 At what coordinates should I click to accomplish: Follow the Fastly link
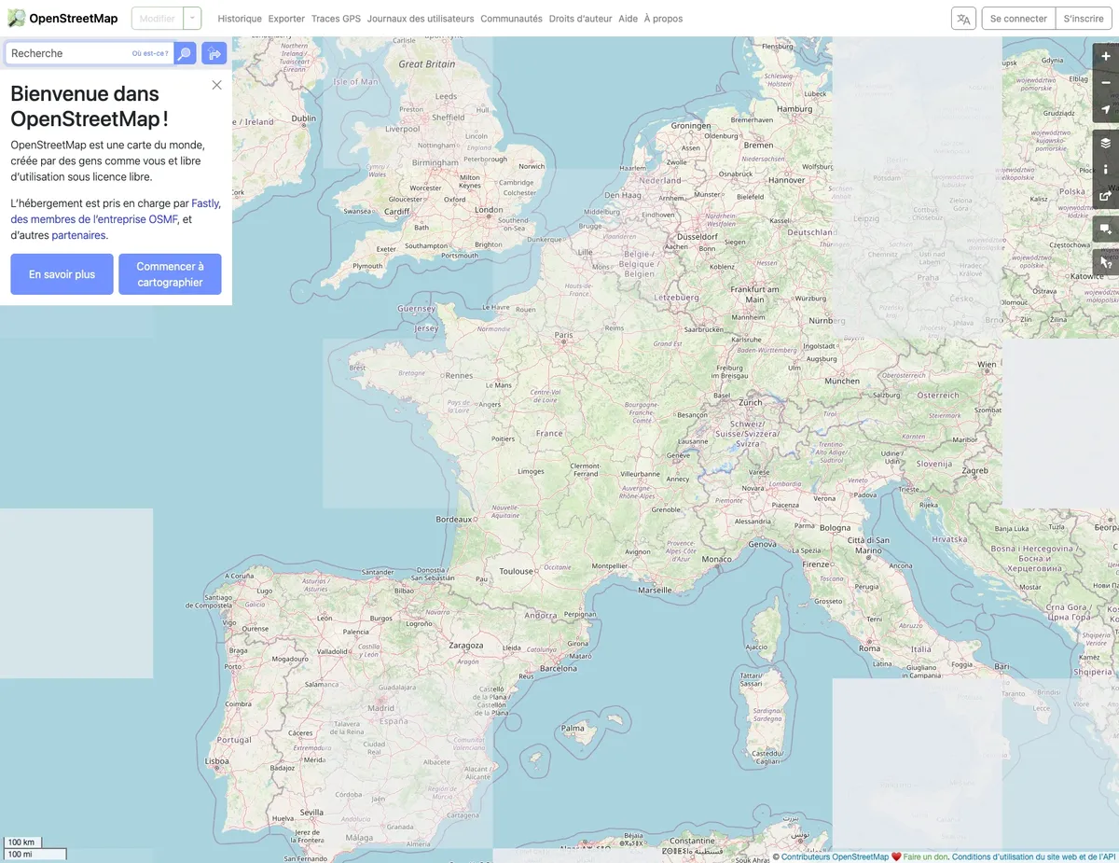(205, 202)
